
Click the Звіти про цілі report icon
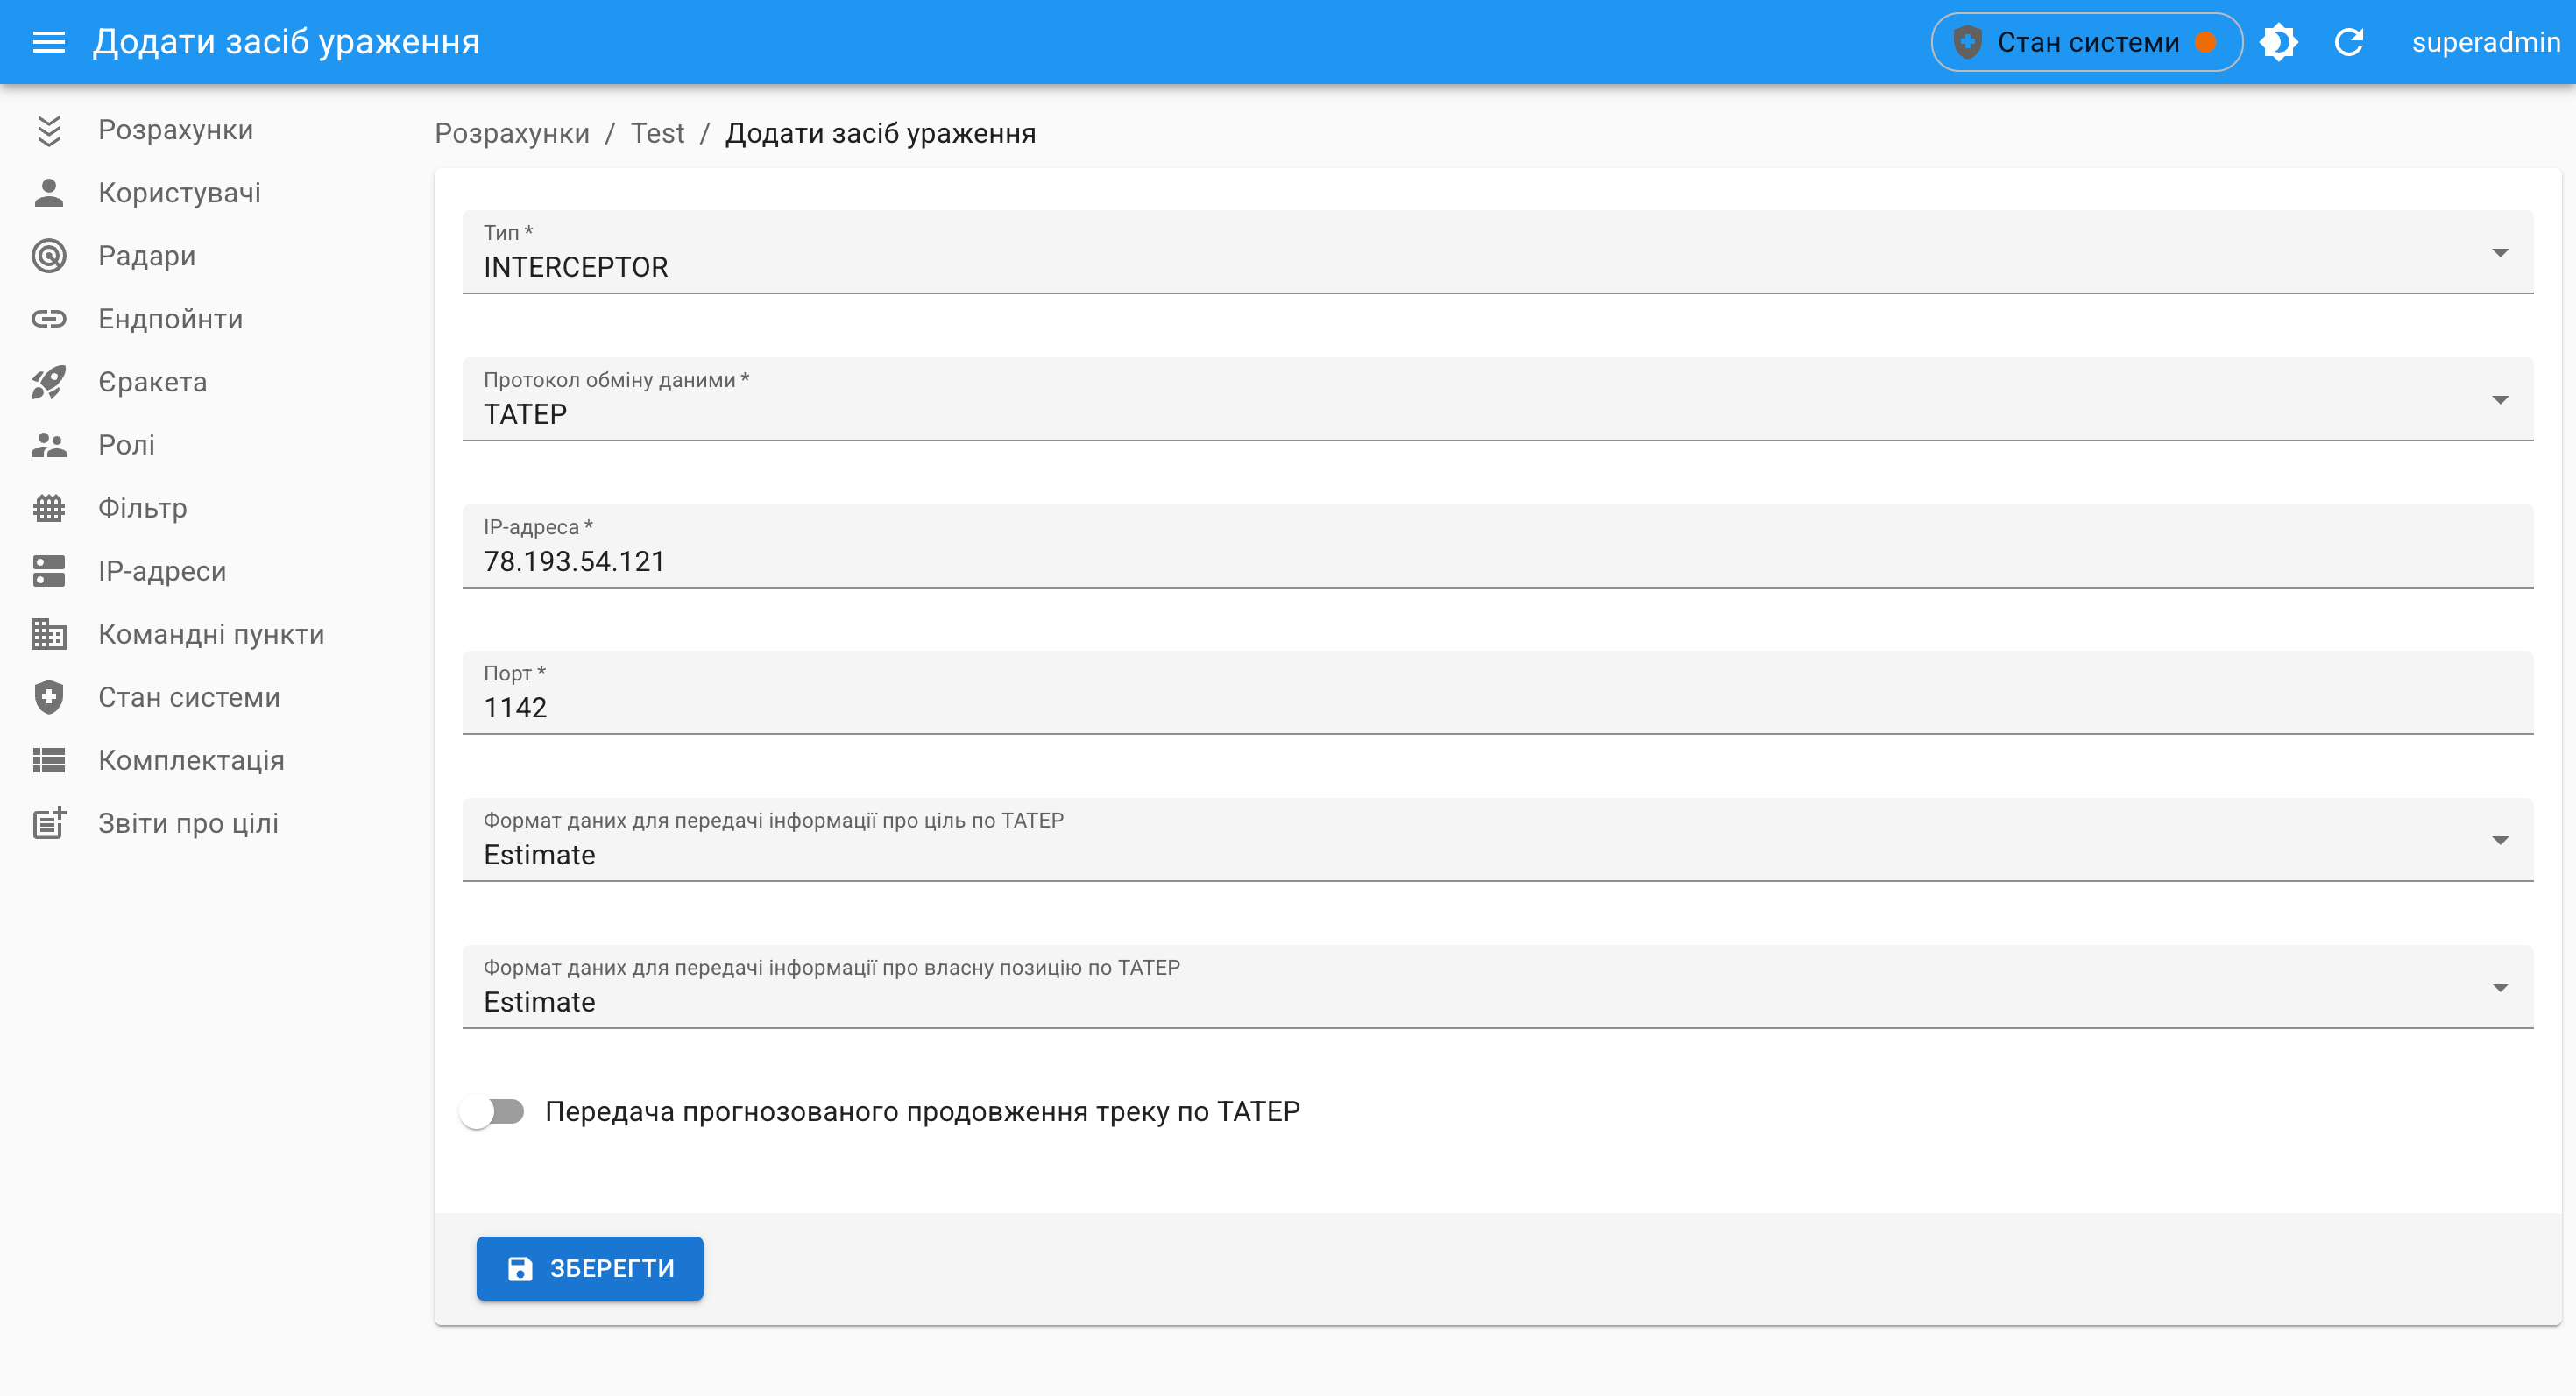48,823
